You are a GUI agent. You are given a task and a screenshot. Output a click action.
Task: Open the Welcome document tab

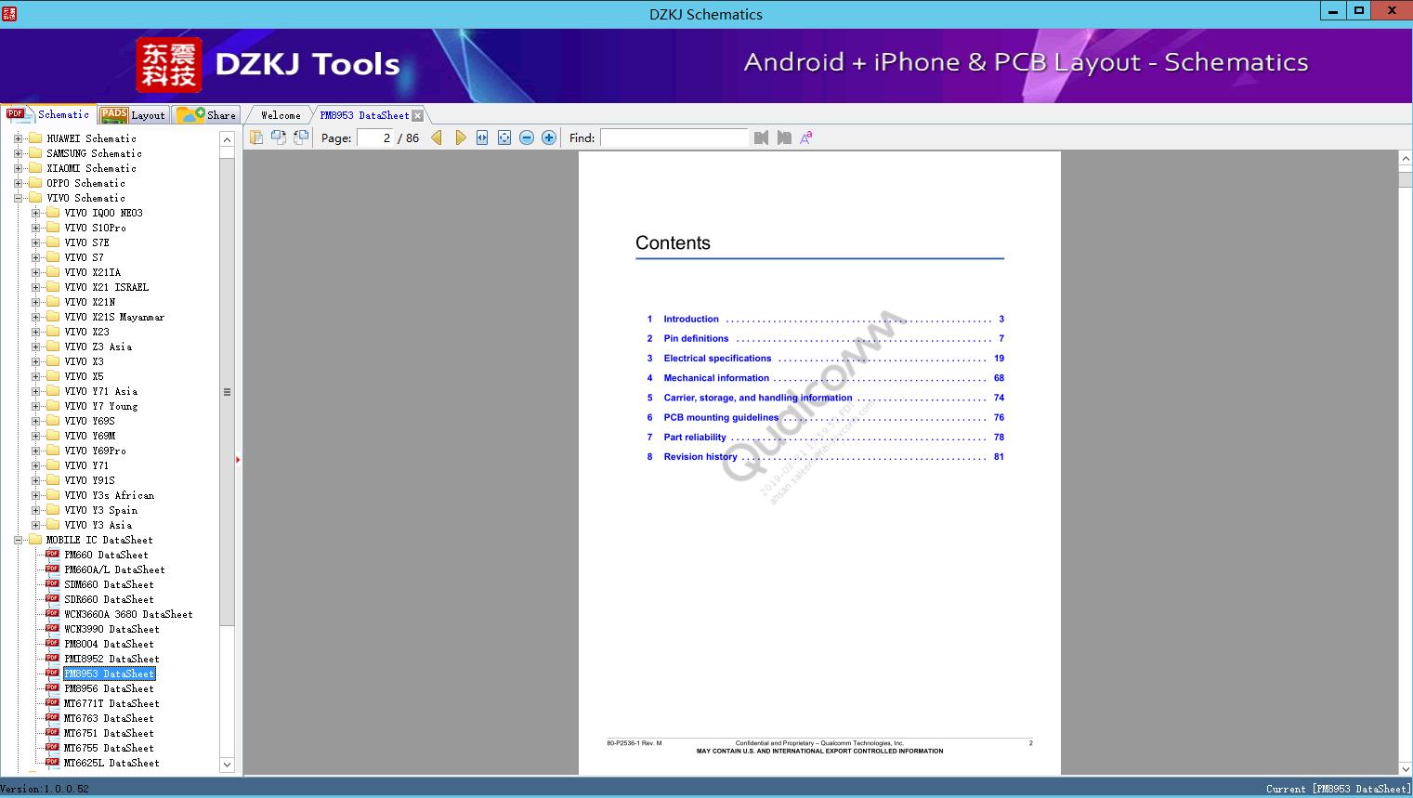click(281, 115)
